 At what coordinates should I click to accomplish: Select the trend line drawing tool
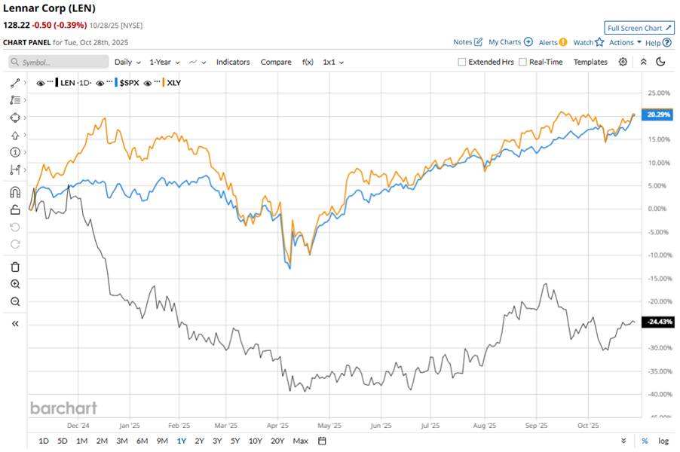coord(15,82)
